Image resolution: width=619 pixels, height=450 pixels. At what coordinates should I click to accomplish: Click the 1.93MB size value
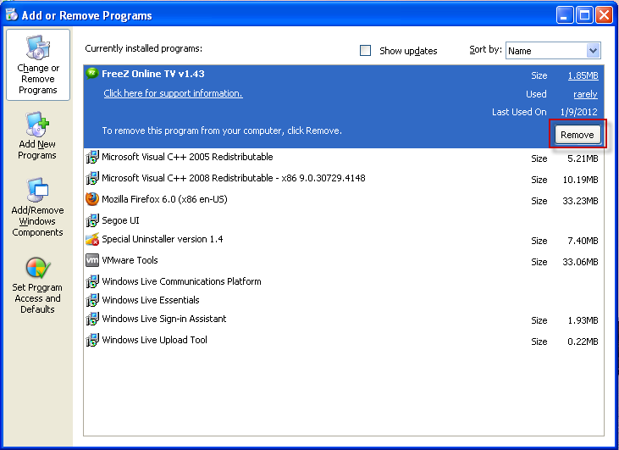583,320
